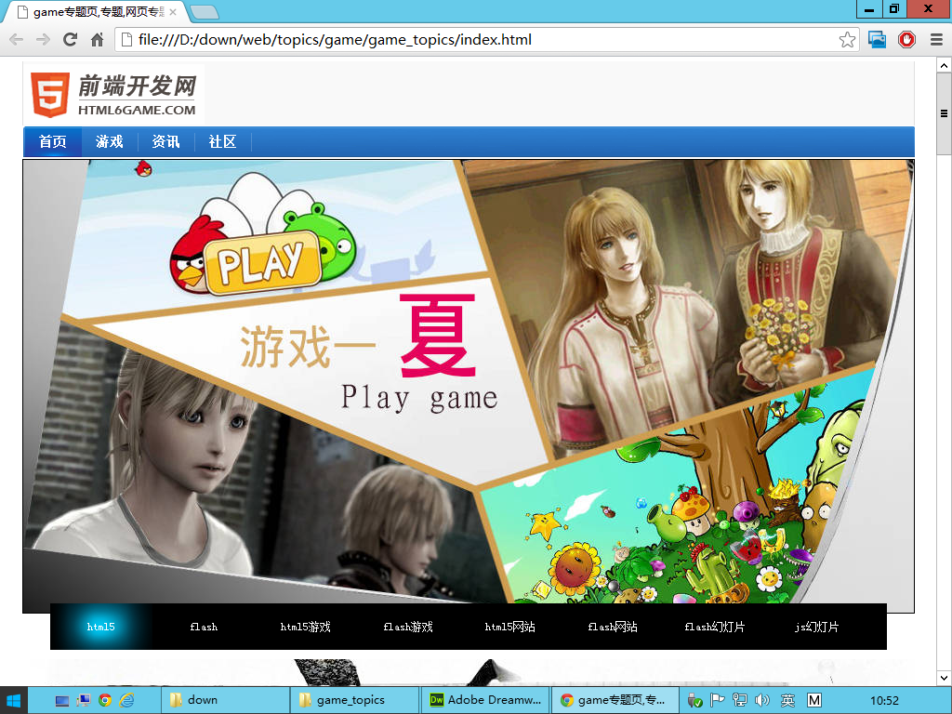Click the scrollbar down arrow
The image size is (952, 714).
(x=944, y=678)
